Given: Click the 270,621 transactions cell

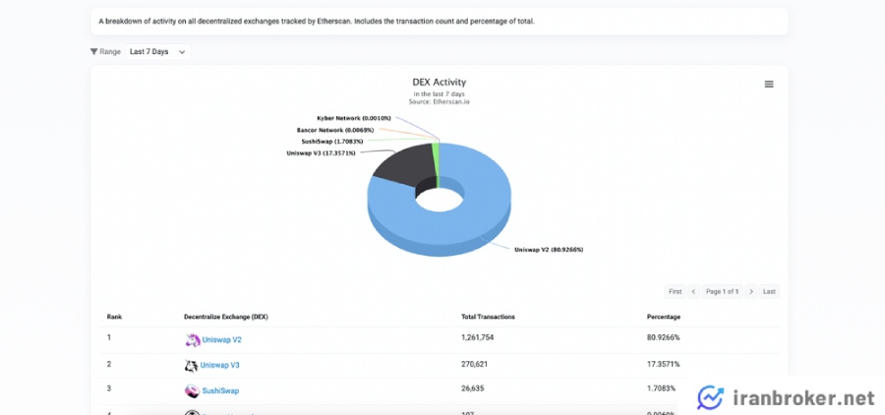Looking at the screenshot, I should pyautogui.click(x=474, y=364).
